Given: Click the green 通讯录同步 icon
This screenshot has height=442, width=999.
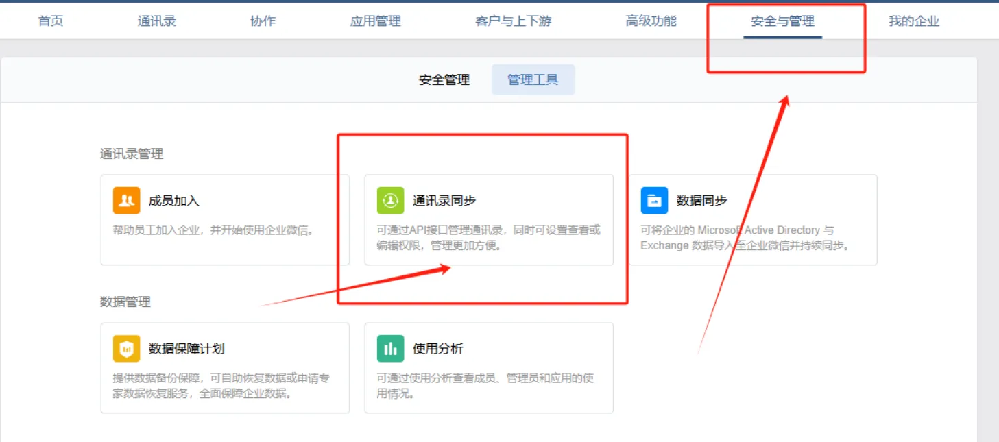Looking at the screenshot, I should click(390, 201).
